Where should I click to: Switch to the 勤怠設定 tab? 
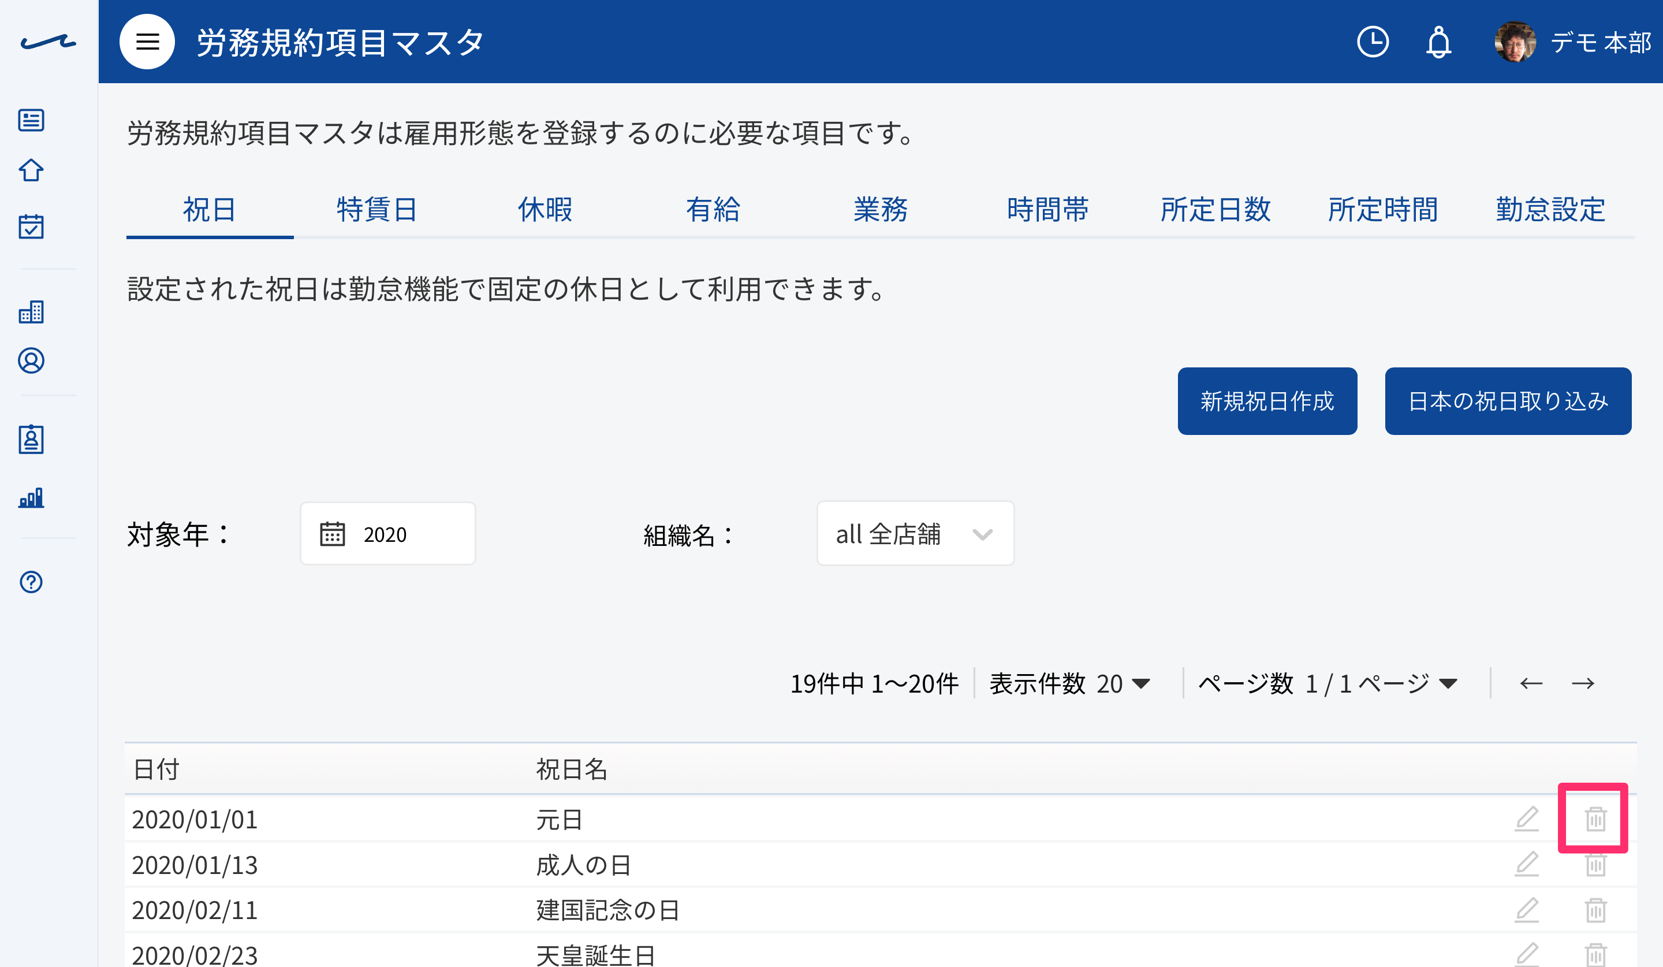tap(1551, 210)
